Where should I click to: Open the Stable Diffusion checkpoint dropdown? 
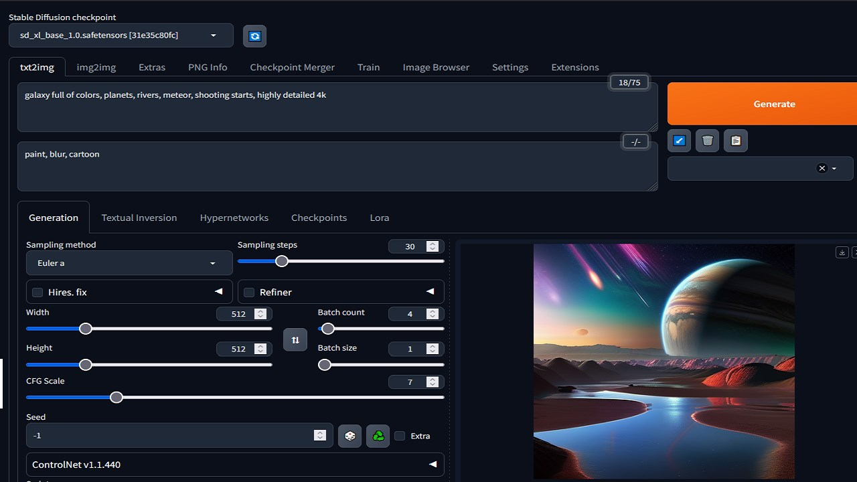pyautogui.click(x=121, y=35)
